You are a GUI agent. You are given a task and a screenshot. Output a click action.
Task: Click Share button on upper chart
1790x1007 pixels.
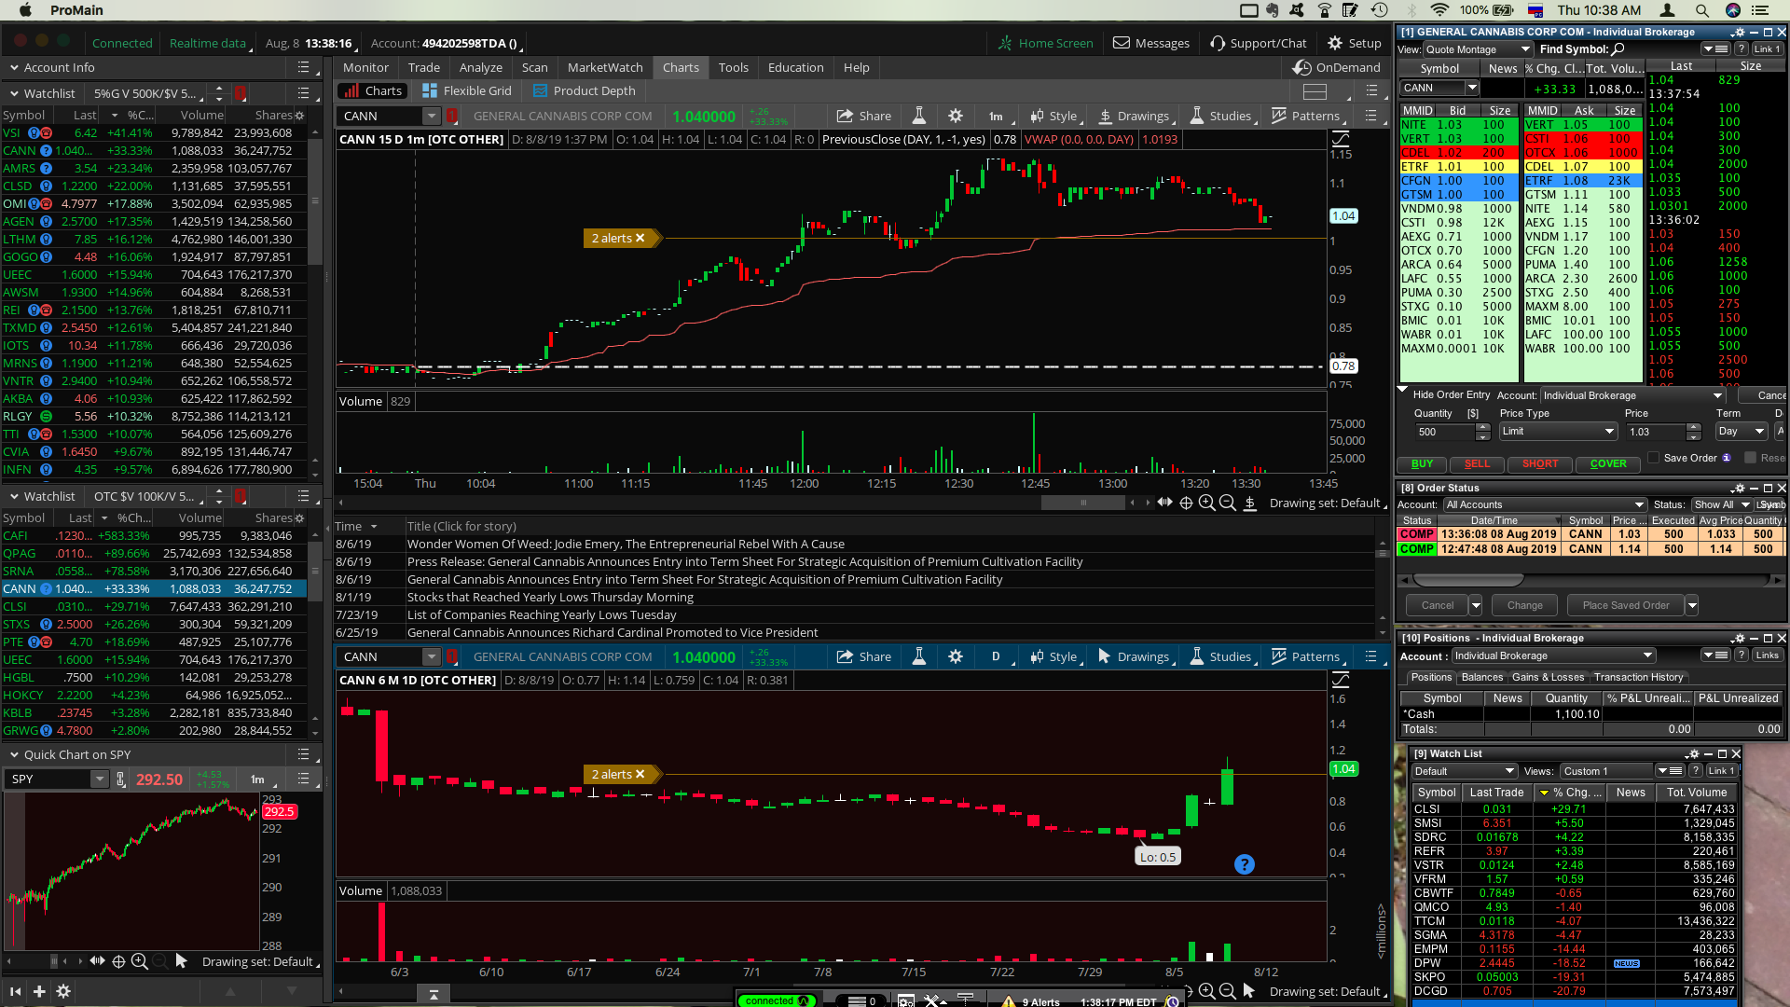tap(863, 117)
